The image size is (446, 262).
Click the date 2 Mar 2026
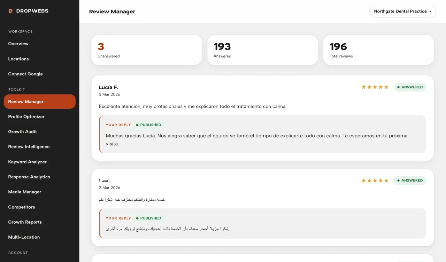[x=109, y=188]
